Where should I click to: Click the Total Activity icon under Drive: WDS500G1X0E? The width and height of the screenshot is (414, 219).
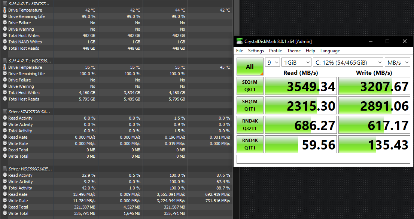click(5, 188)
